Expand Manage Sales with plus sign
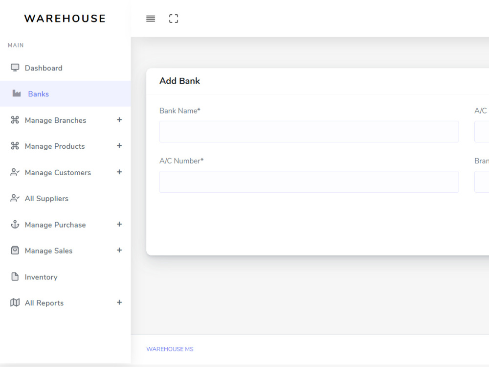The image size is (489, 367). coord(119,250)
